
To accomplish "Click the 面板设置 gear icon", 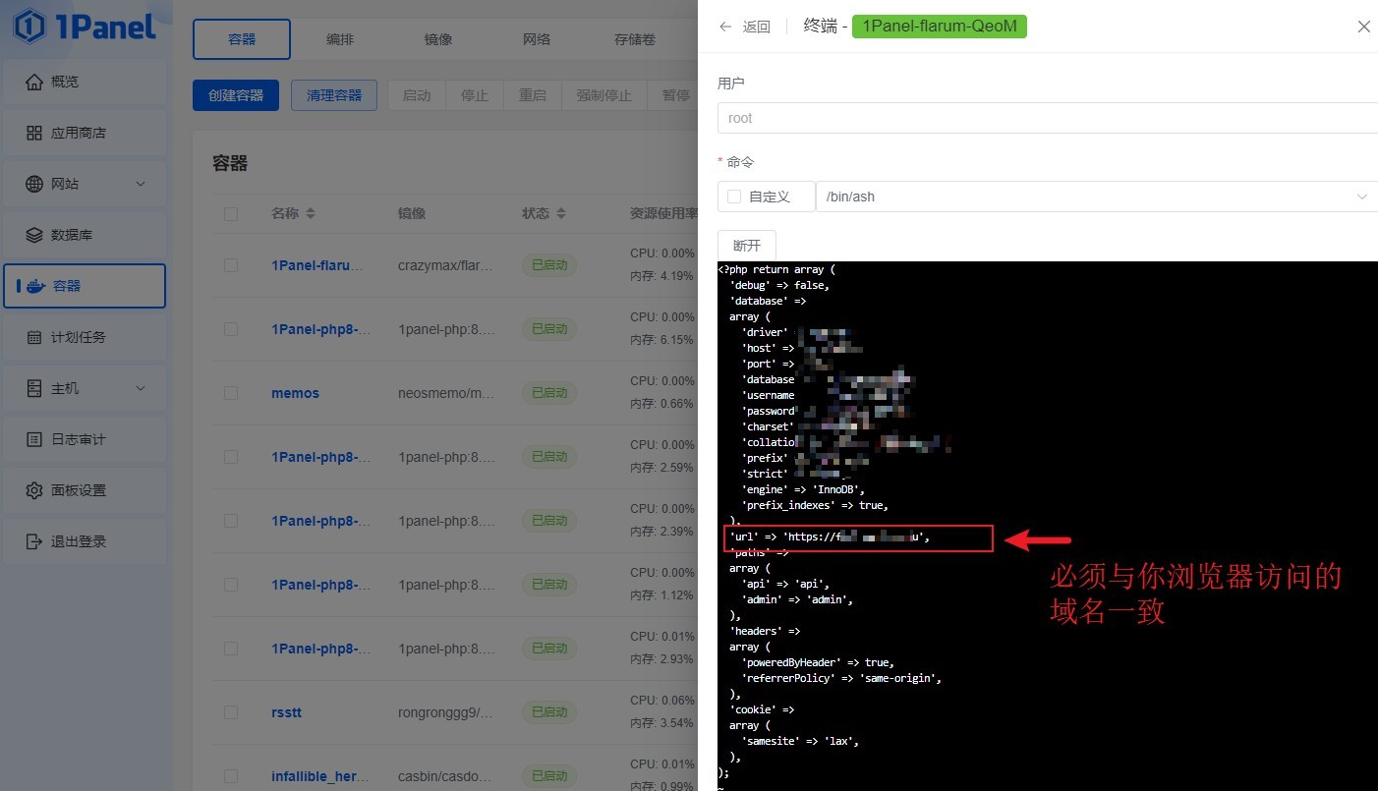I will (34, 490).
